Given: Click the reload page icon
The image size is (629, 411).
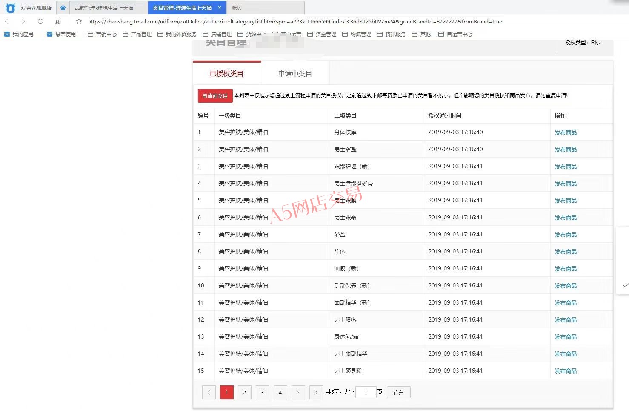Looking at the screenshot, I should [x=40, y=21].
